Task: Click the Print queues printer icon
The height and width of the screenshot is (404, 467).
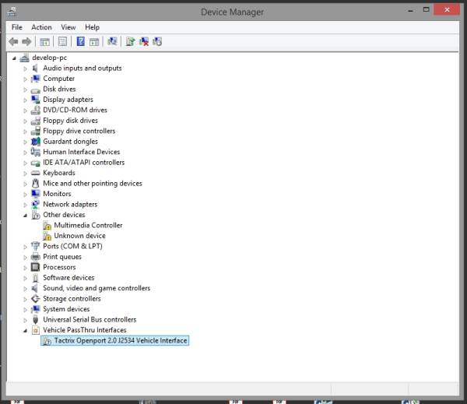Action: click(36, 257)
